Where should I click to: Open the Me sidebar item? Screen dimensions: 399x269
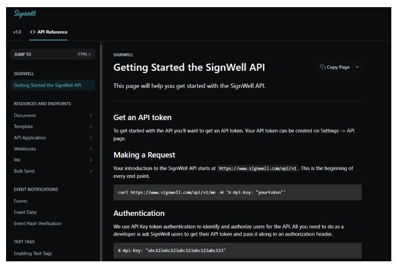18,160
